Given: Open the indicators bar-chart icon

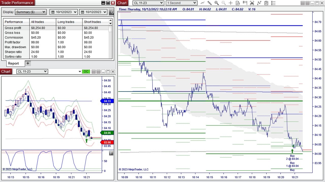Looking at the screenshot, I should [x=252, y=3].
